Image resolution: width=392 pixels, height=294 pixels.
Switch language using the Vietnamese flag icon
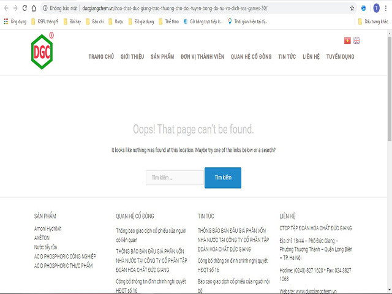pos(347,40)
